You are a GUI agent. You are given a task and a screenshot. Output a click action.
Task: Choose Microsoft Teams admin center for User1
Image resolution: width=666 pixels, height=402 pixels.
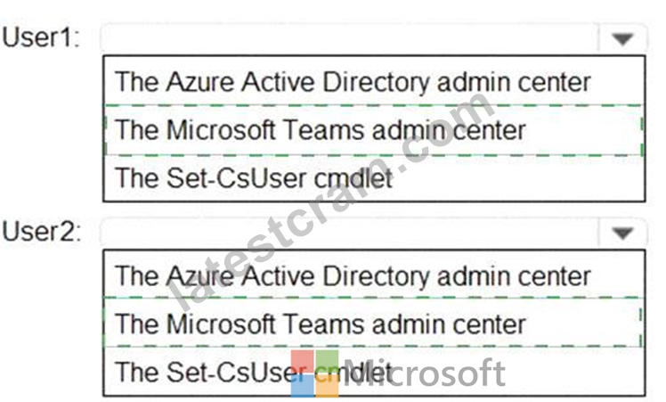[374, 130]
